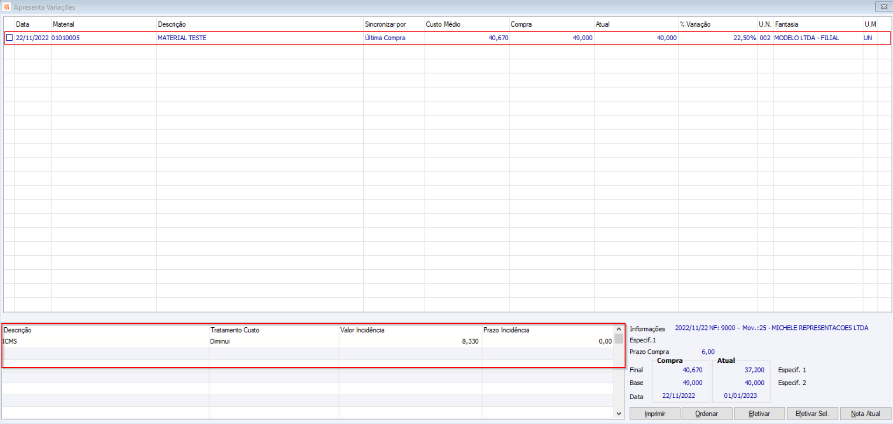This screenshot has height=424, width=893.
Task: Click the Material column header
Action: 104,24
